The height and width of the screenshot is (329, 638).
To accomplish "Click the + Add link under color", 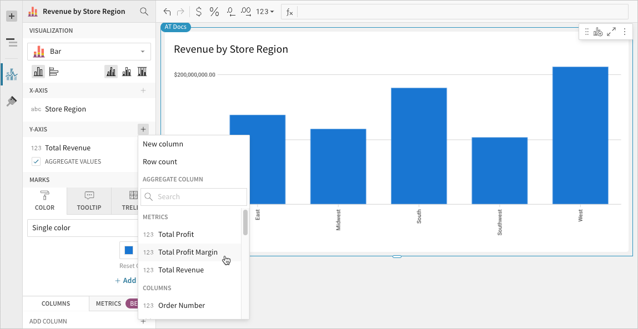I will coord(125,280).
